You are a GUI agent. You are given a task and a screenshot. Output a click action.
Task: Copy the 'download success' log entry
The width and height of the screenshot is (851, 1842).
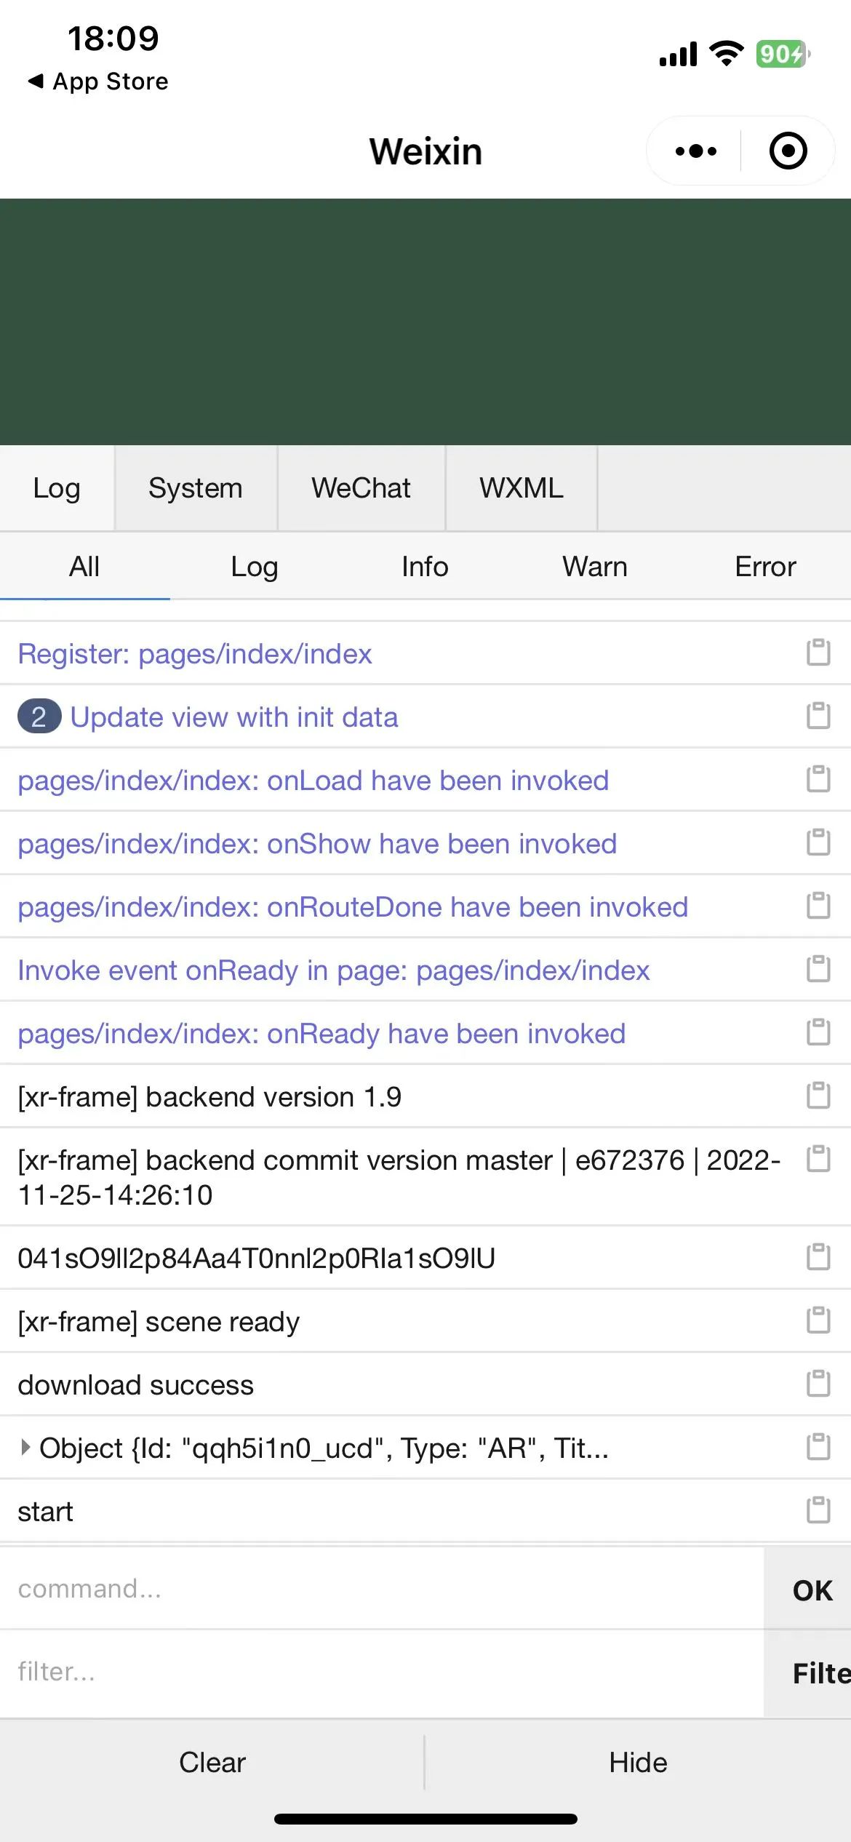(818, 1384)
